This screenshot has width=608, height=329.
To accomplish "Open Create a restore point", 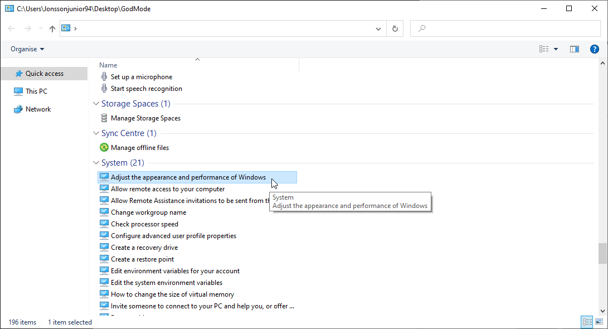I will (143, 259).
